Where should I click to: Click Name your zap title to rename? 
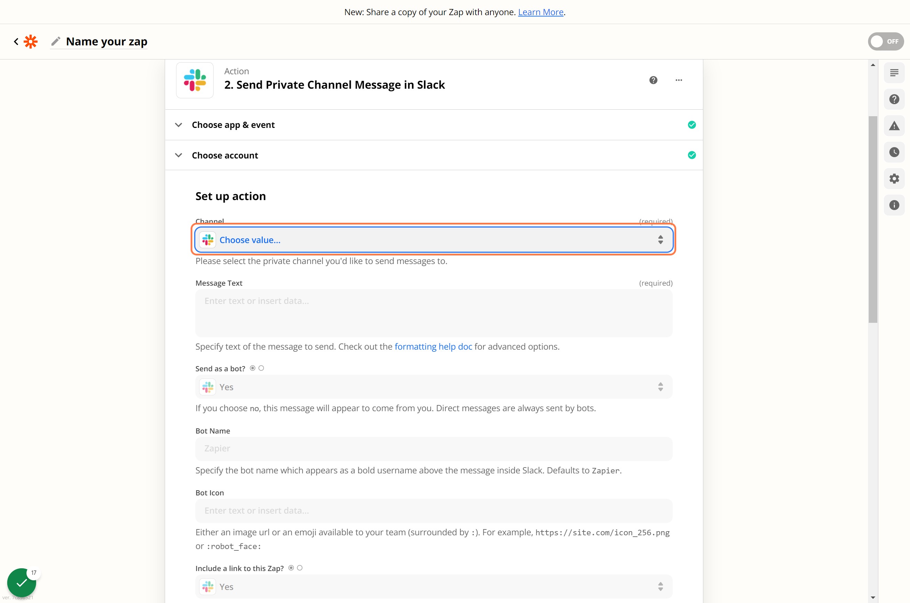click(107, 41)
